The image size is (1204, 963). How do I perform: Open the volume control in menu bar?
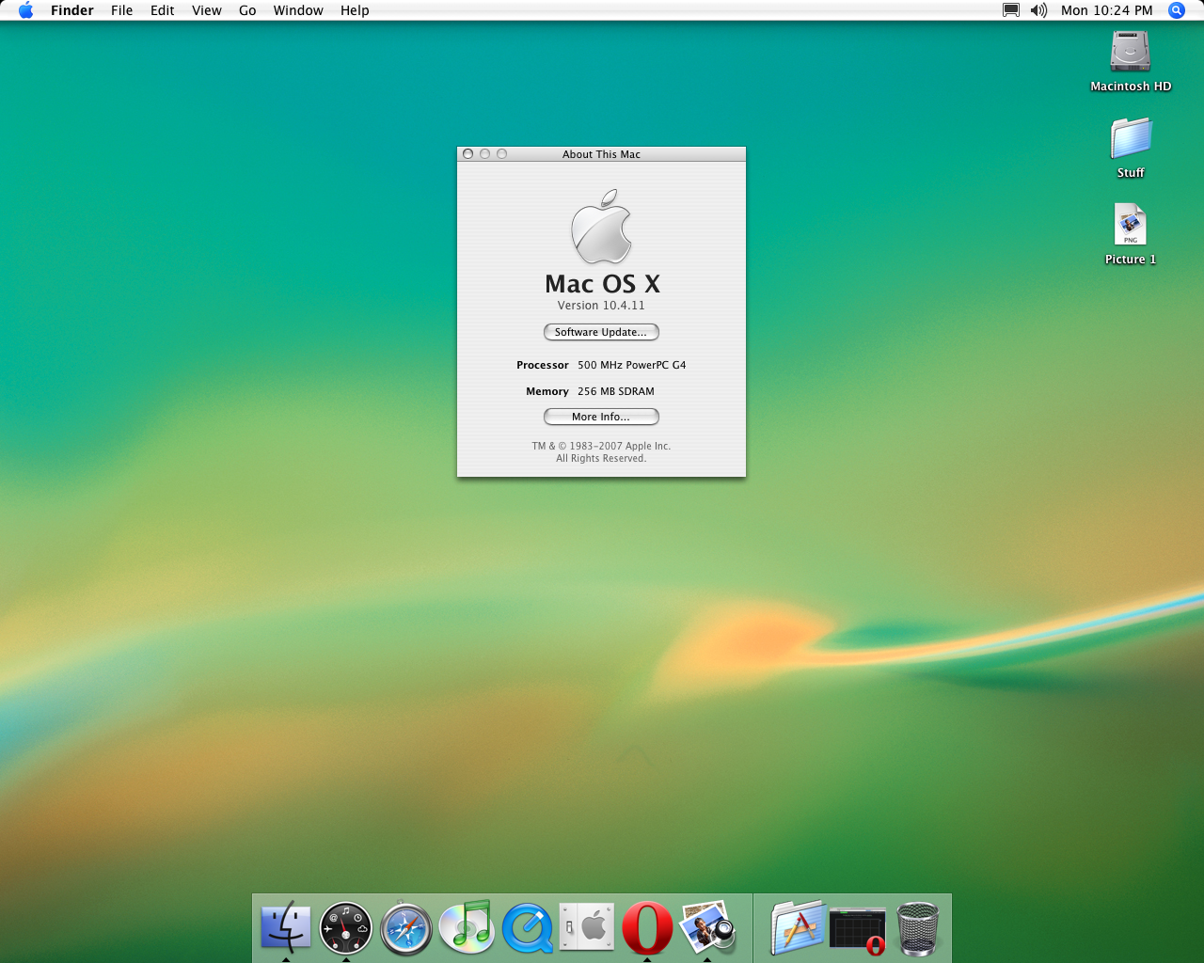1038,10
